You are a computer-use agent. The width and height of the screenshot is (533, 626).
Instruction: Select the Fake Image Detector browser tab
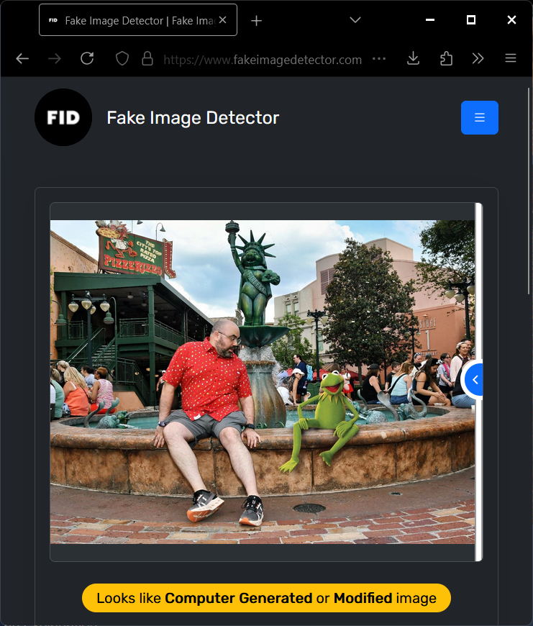[129, 20]
